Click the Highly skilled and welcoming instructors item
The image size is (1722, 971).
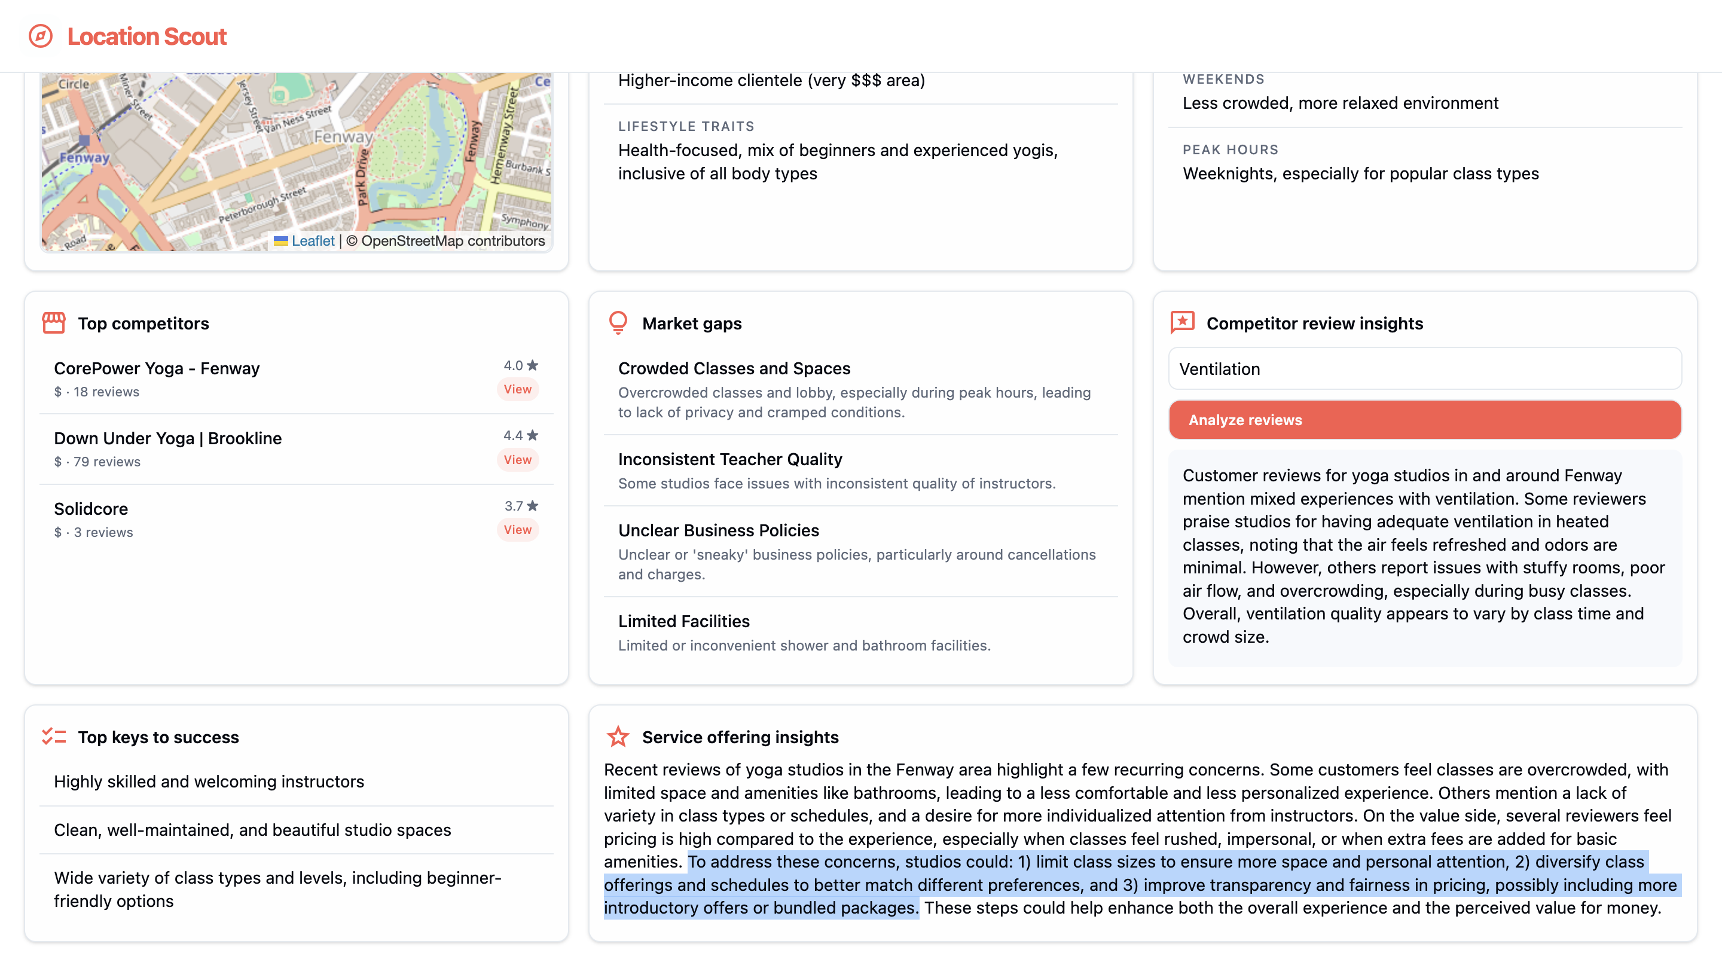[209, 781]
